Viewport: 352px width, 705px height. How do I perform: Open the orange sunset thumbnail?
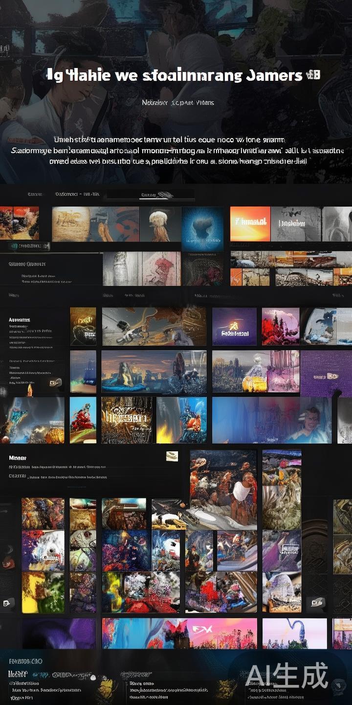pyautogui.click(x=250, y=224)
